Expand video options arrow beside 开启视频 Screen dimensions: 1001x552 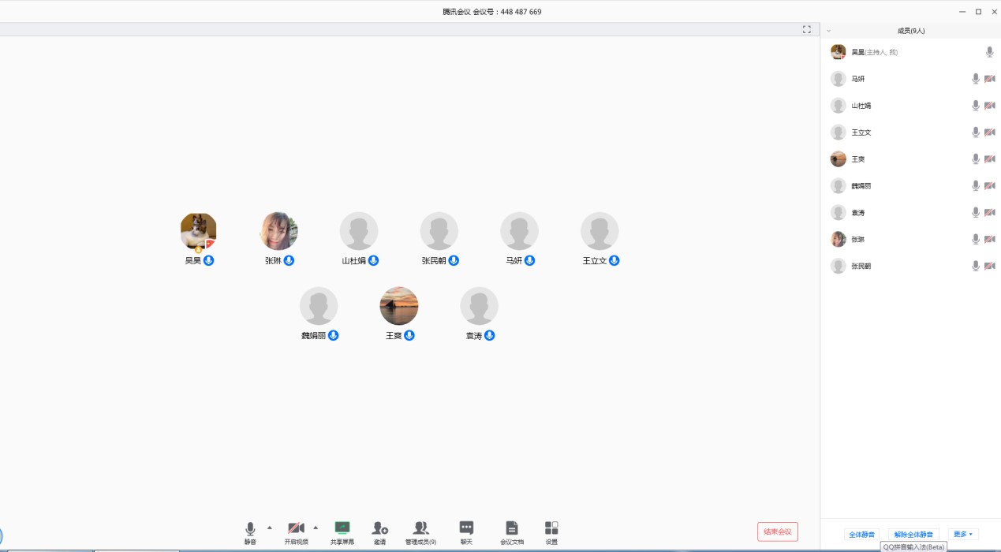click(316, 527)
